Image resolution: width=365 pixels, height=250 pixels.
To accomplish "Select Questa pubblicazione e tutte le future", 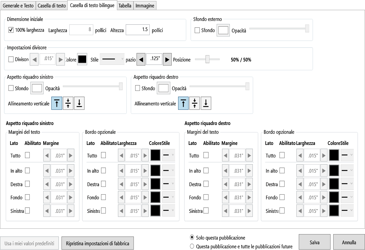I will 192,246.
